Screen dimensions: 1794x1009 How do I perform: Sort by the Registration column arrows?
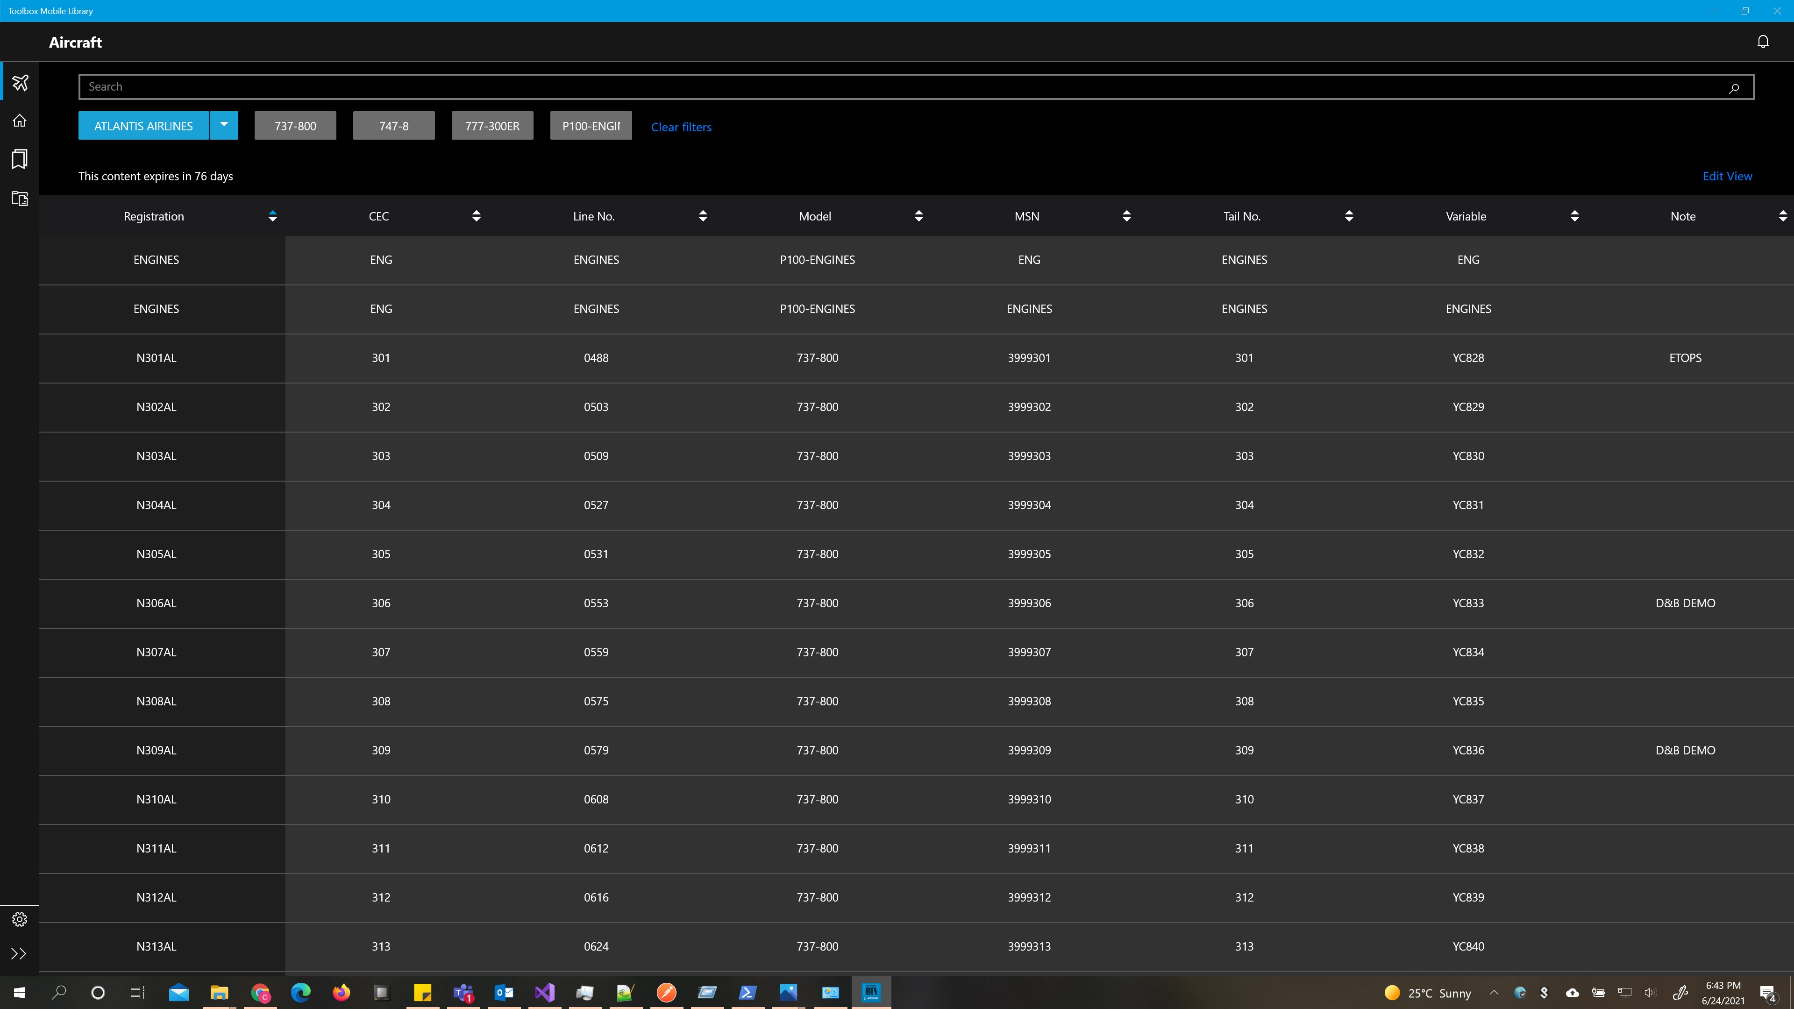point(272,216)
